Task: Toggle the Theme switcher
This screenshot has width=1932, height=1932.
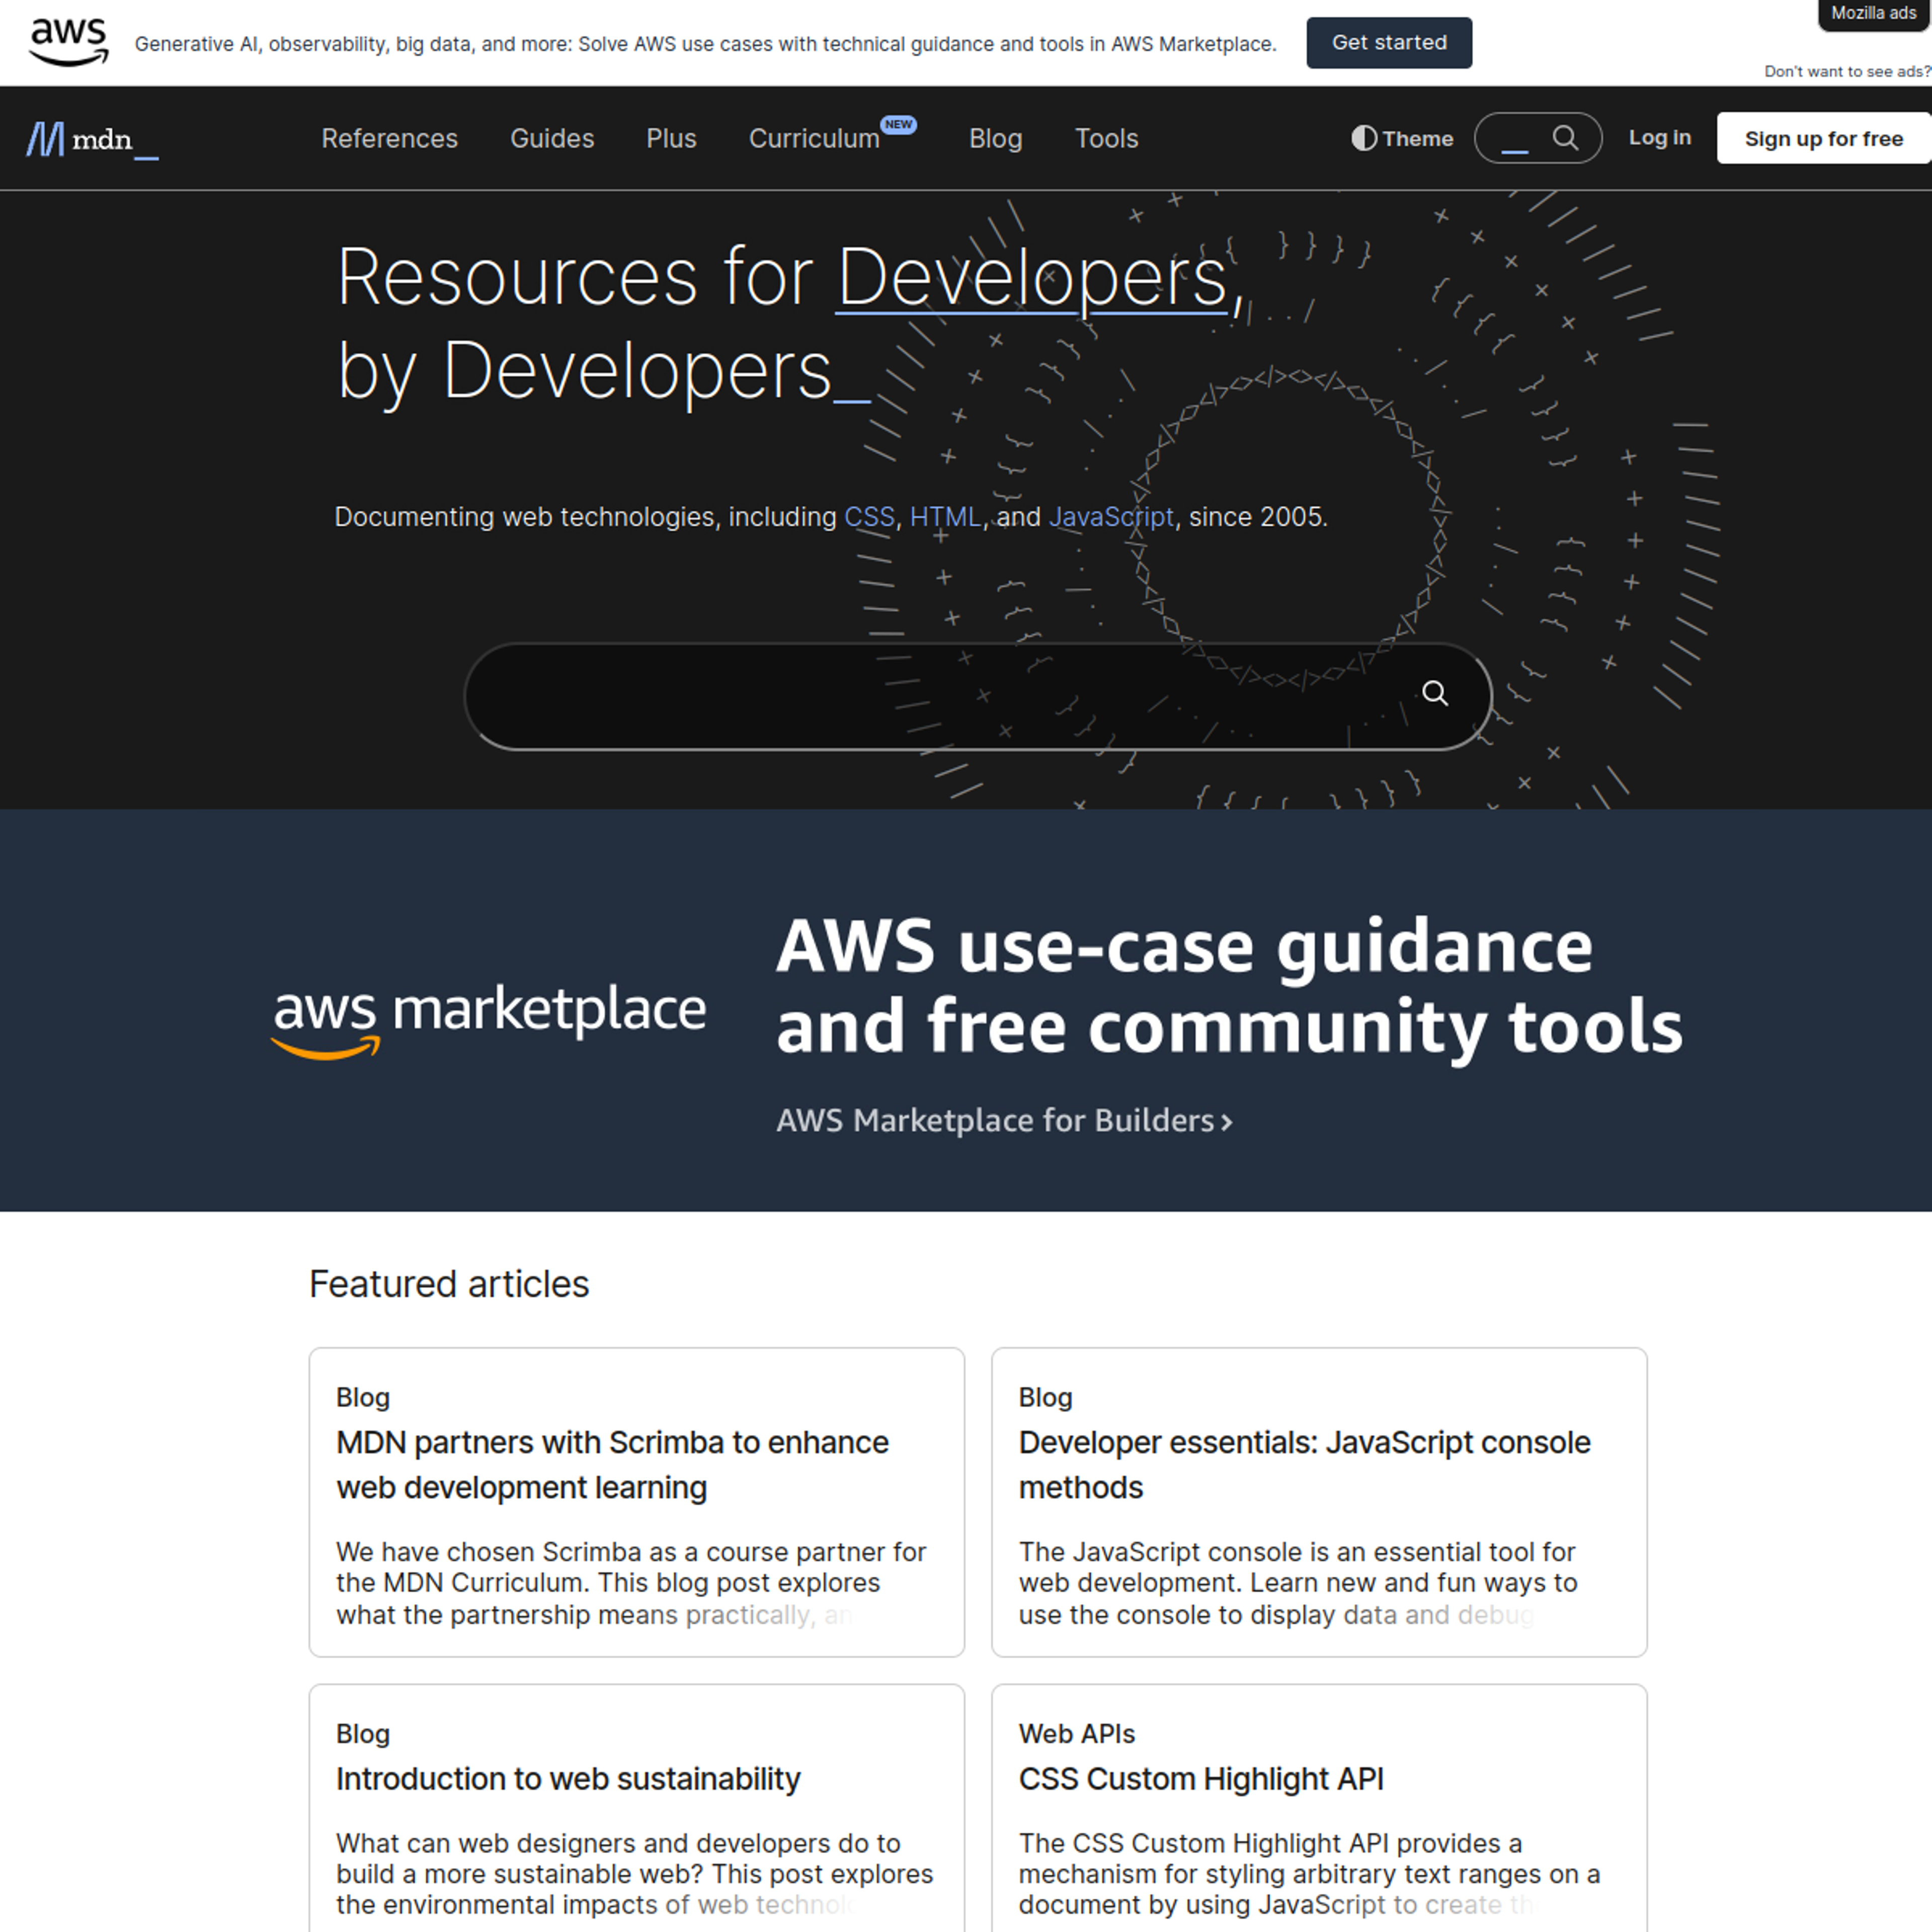Action: pyautogui.click(x=1402, y=138)
